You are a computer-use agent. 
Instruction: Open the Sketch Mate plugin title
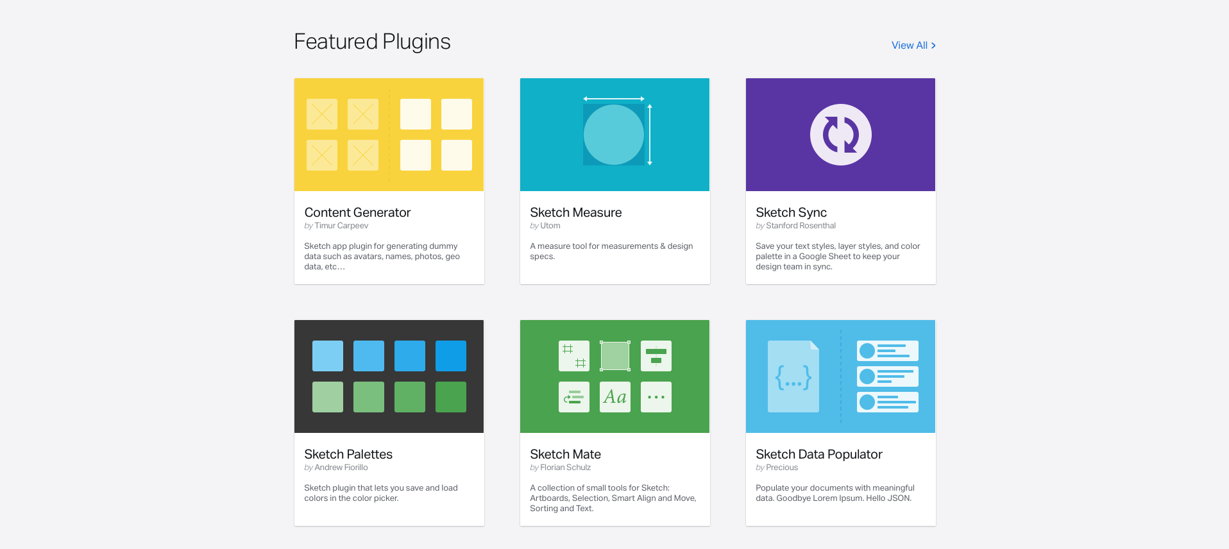click(565, 454)
